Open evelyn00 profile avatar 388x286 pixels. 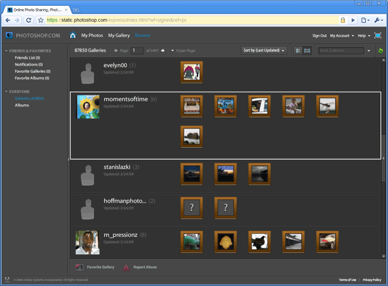pyautogui.click(x=87, y=74)
